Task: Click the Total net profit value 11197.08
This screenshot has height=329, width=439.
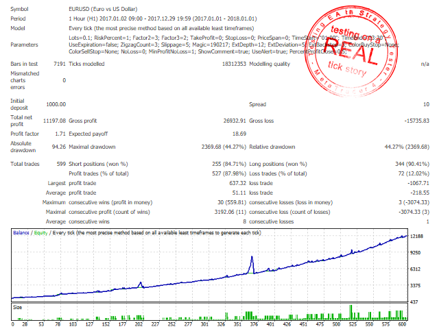Action: (54, 121)
